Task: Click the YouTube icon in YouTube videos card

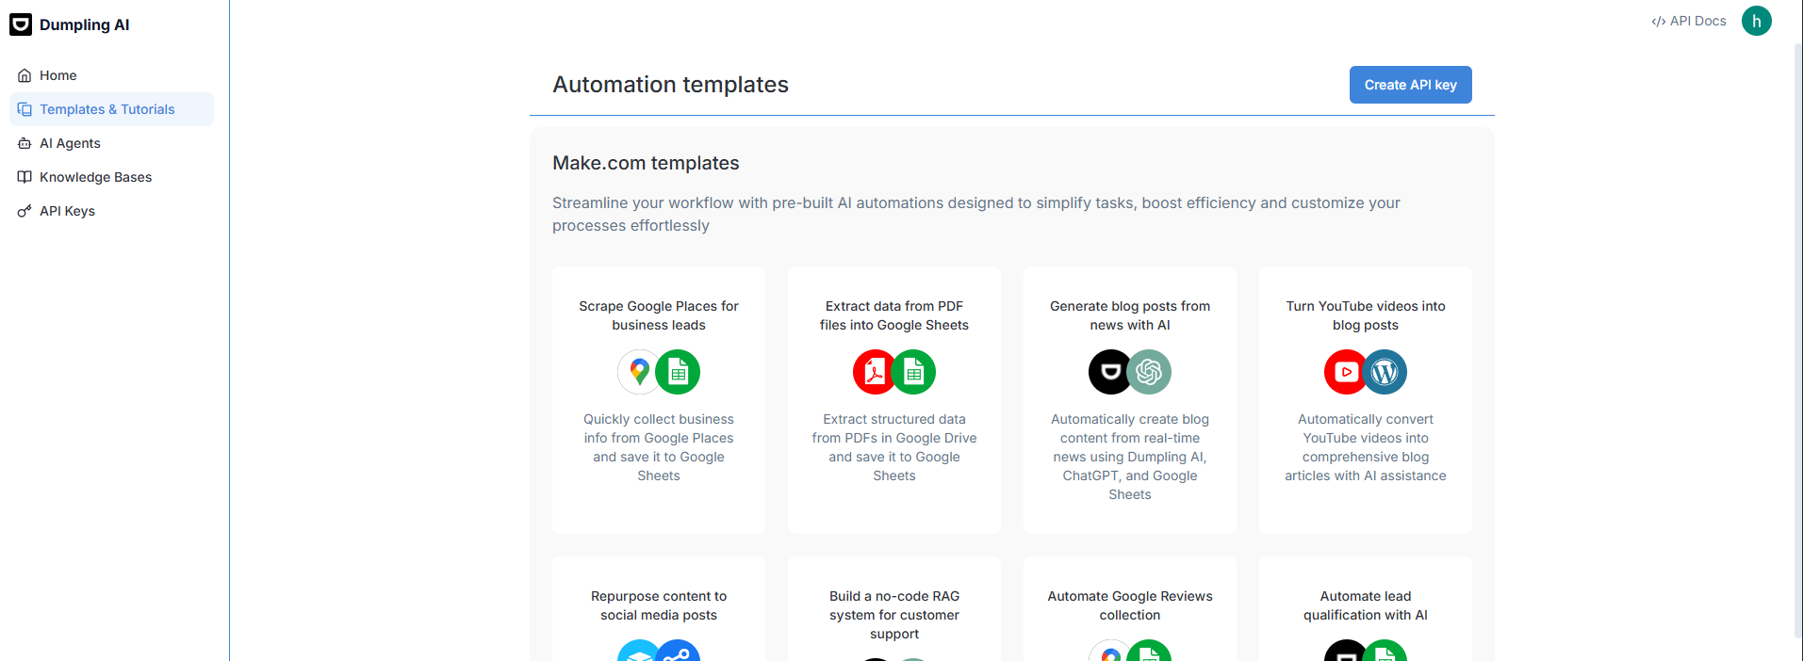Action: tap(1347, 372)
